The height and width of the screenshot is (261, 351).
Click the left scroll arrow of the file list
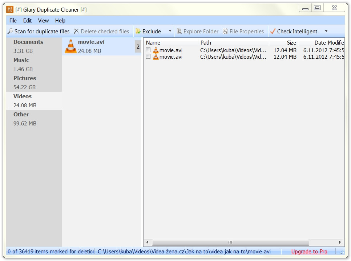[147, 242]
